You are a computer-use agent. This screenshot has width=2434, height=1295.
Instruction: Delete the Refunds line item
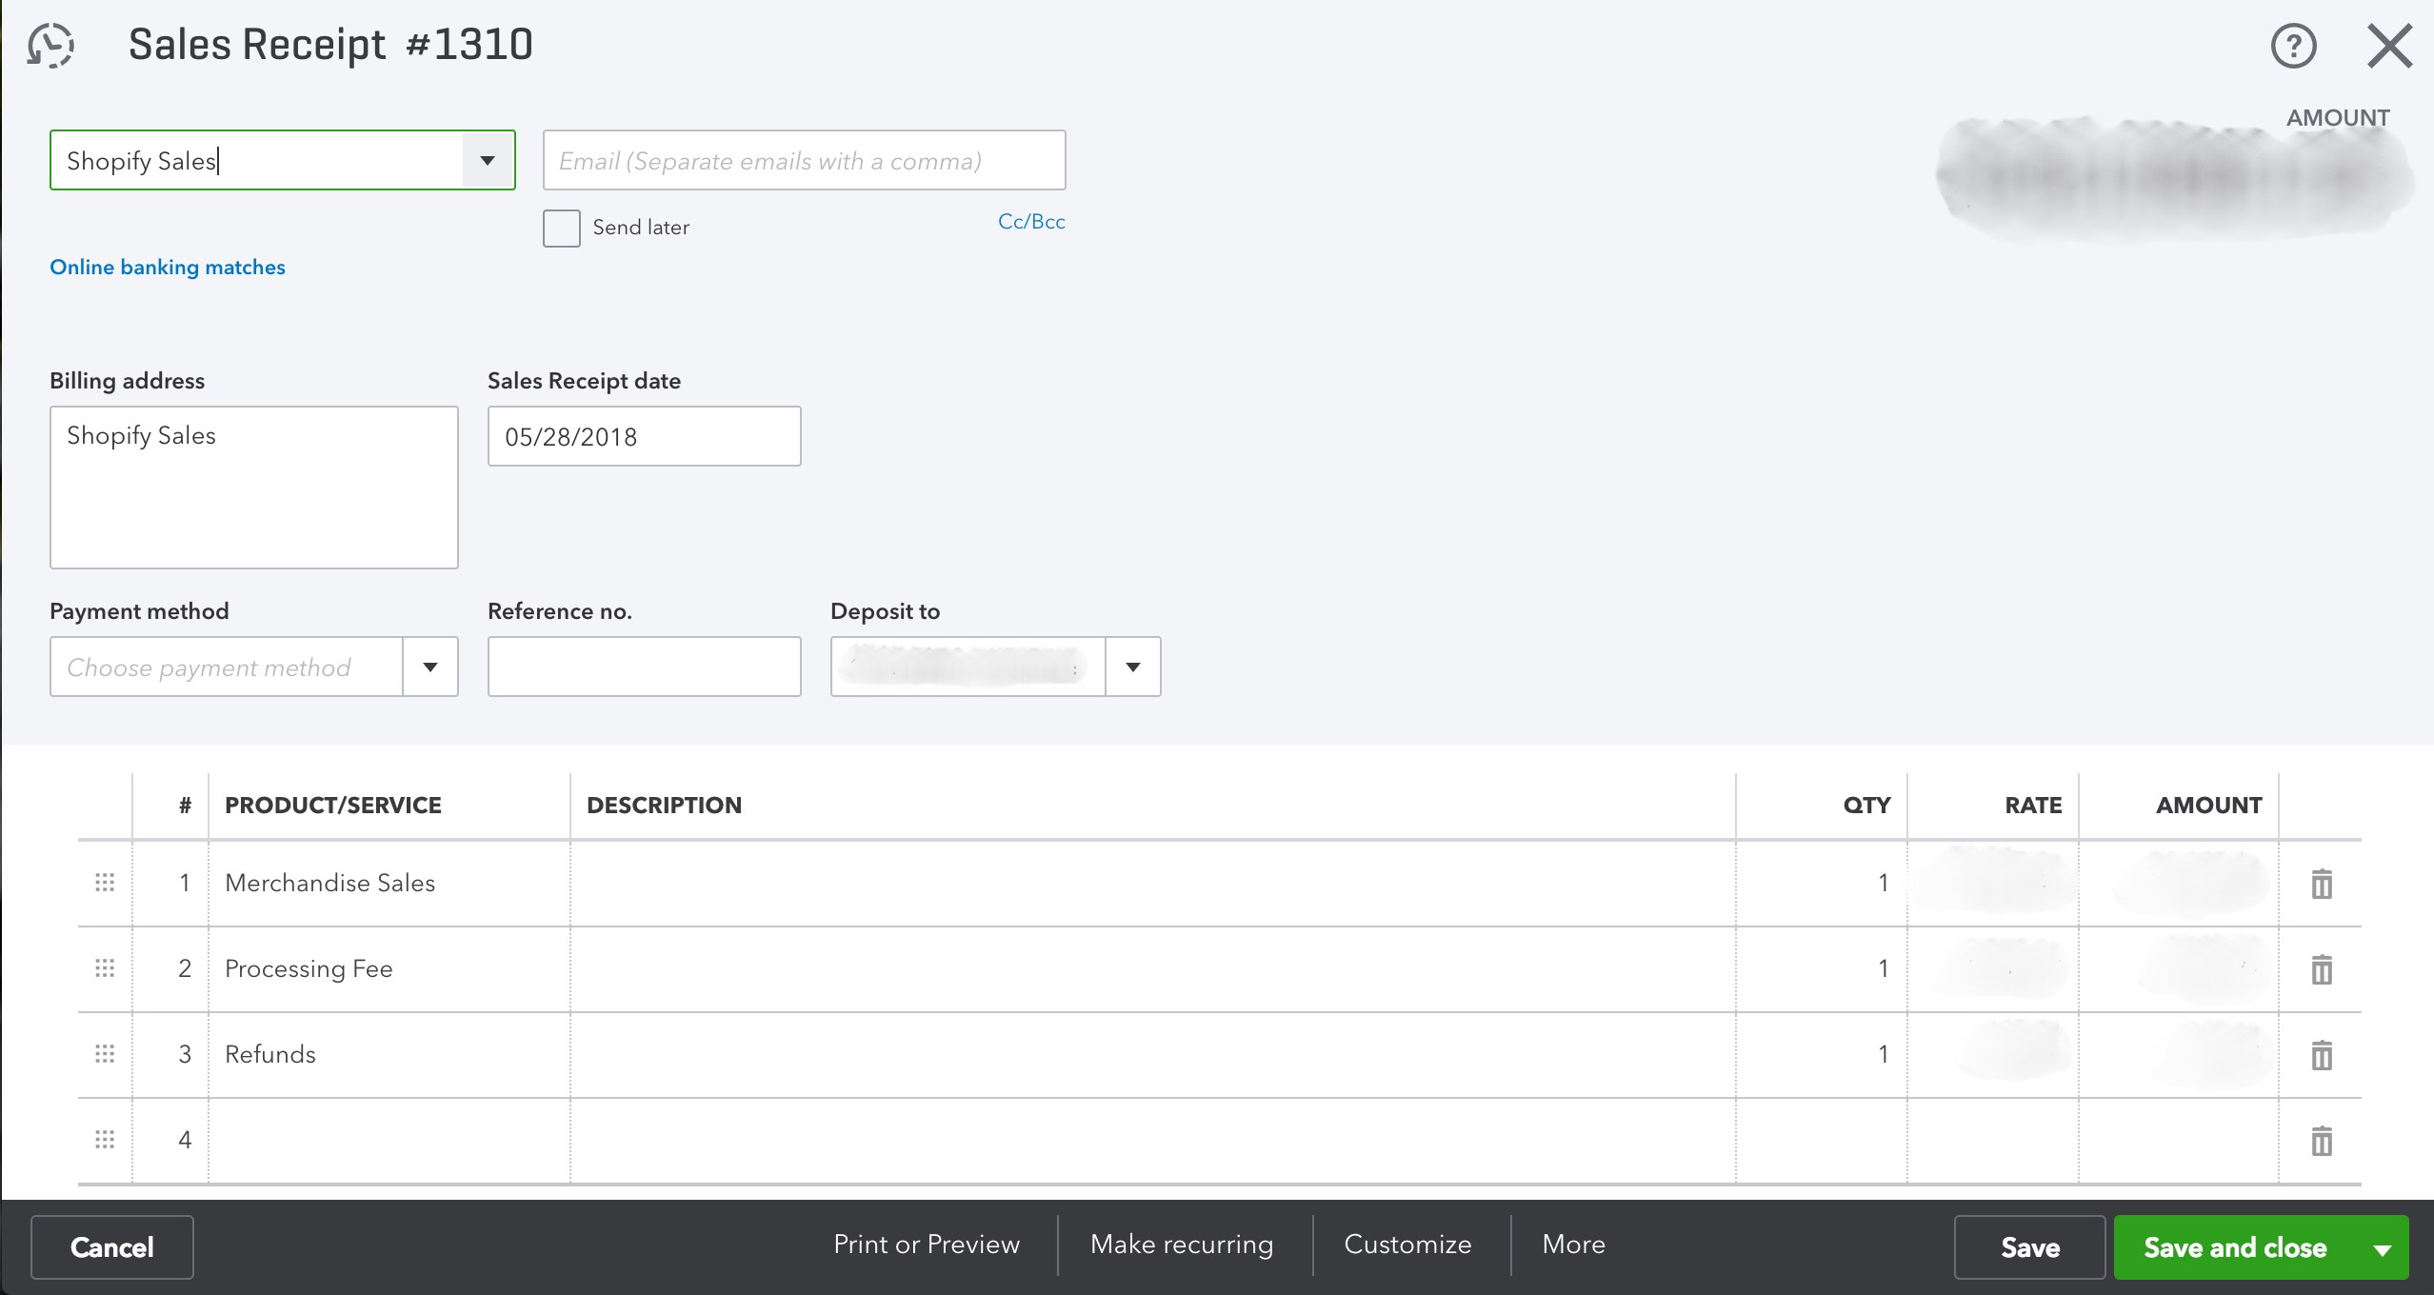2321,1054
